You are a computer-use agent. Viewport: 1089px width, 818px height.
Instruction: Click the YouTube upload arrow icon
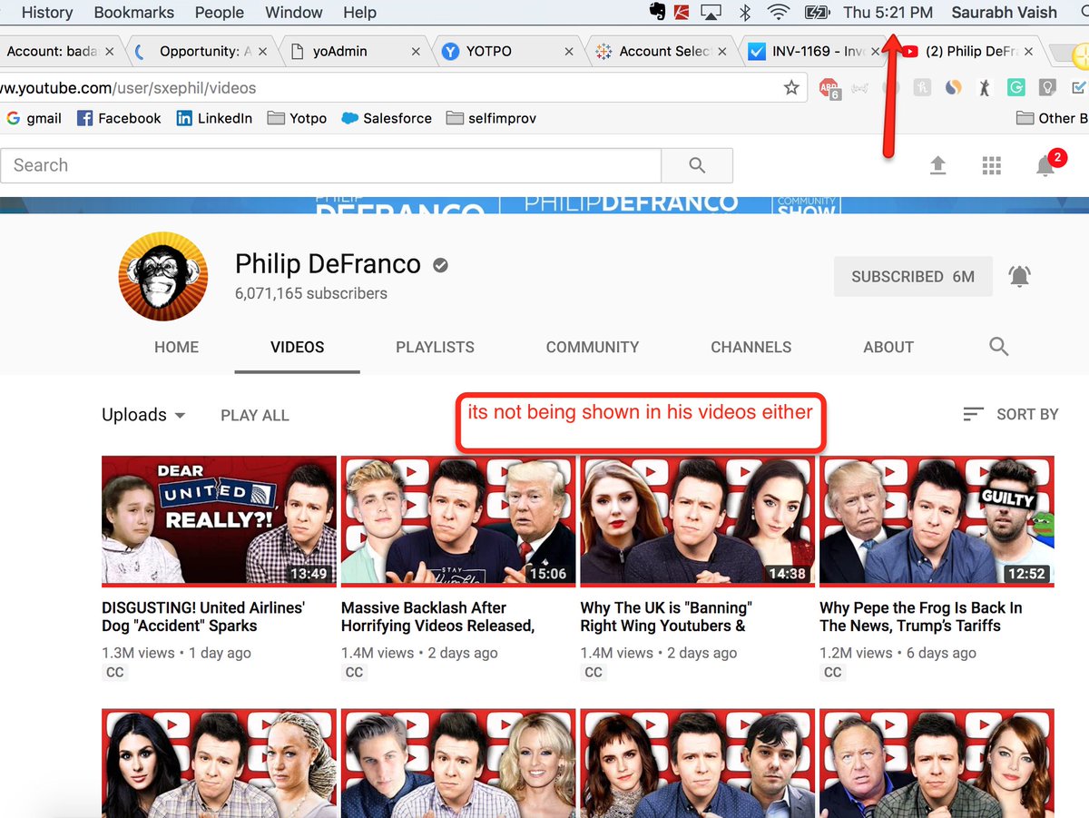click(x=938, y=165)
